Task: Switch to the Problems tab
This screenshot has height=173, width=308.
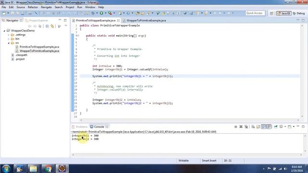Action: pyautogui.click(x=80, y=127)
